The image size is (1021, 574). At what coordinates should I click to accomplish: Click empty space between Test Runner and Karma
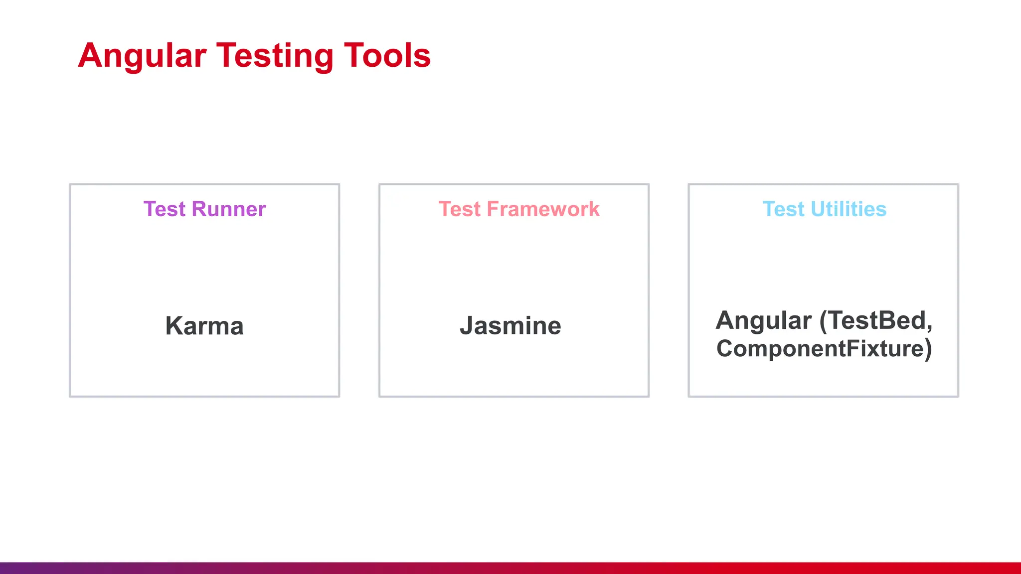click(x=204, y=267)
